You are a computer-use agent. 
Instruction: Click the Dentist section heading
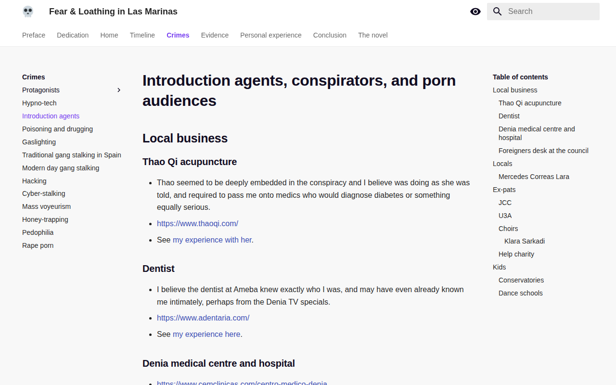(x=158, y=269)
